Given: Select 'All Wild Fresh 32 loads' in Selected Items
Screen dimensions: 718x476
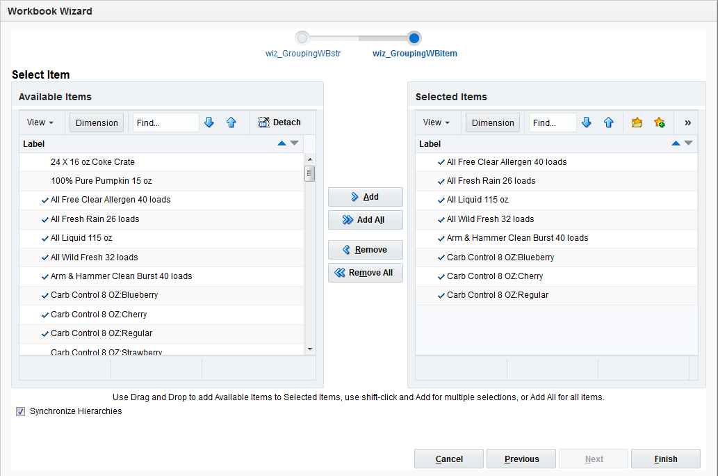Looking at the screenshot, I should click(x=556, y=219).
